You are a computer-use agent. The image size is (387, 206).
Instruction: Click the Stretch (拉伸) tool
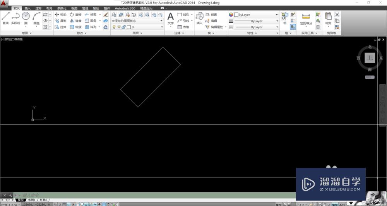(x=60, y=27)
